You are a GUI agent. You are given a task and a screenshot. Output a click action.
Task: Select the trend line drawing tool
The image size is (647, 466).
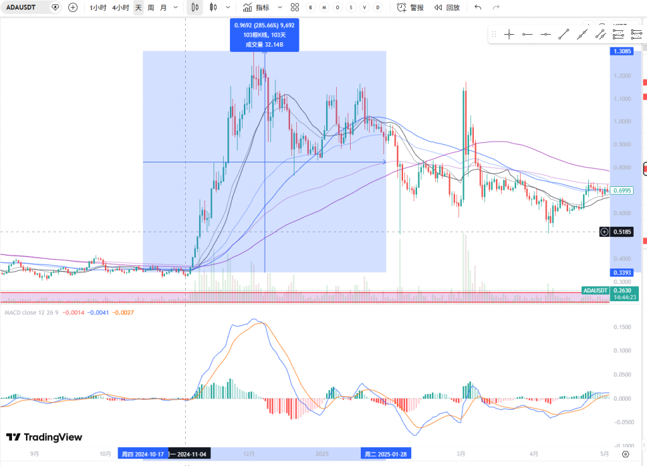coord(564,35)
